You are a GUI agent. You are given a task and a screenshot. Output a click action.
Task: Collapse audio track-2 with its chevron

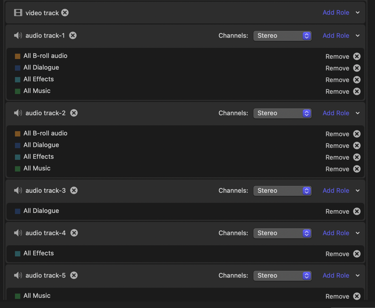pyautogui.click(x=358, y=113)
